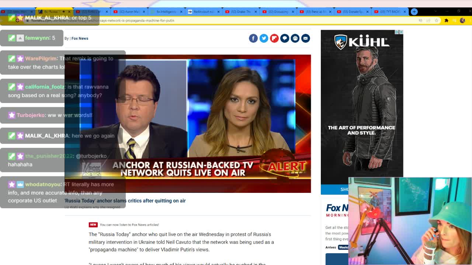Open a new browser tab

coord(414,12)
